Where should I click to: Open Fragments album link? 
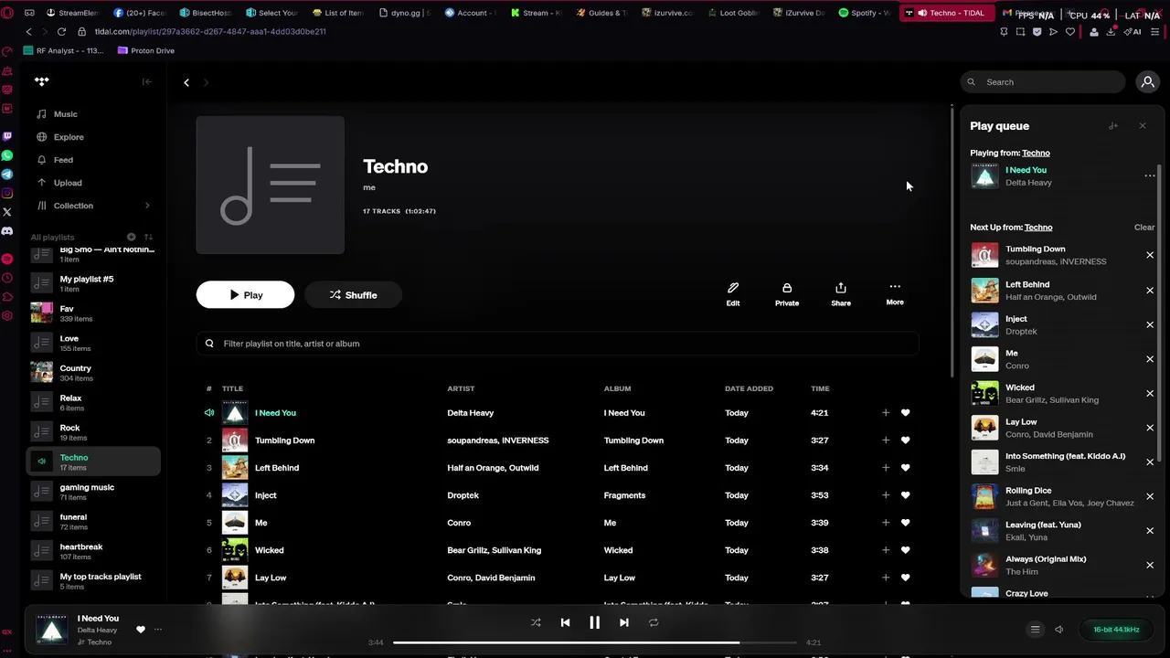pos(624,495)
